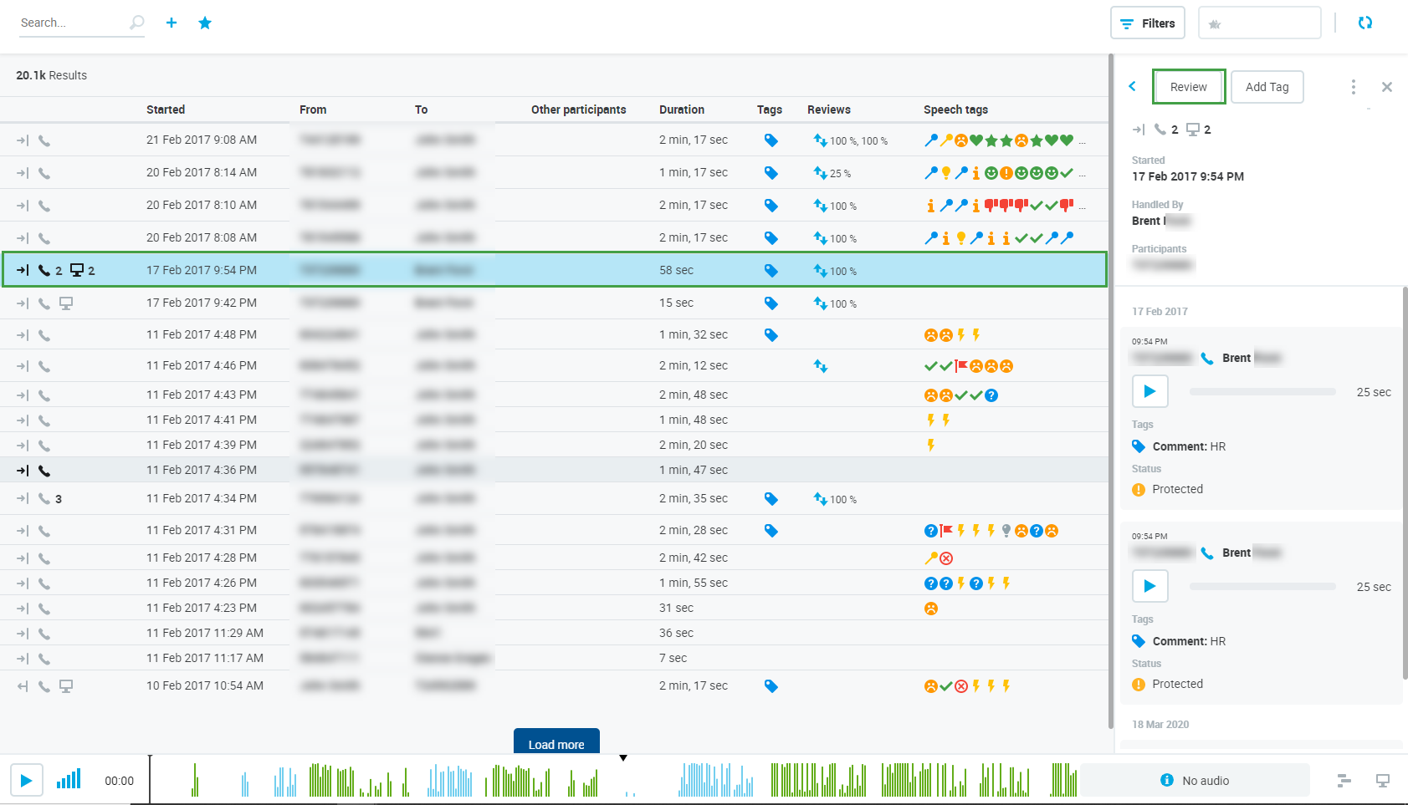Viewport: 1408px width, 805px height.
Task: Click the screen monitor icon at bottom right
Action: click(1382, 780)
